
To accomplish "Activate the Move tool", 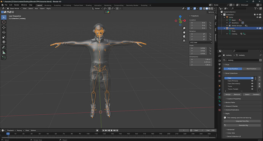I will (x=4, y=27).
